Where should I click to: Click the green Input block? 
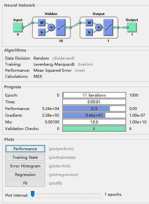pos(18,27)
